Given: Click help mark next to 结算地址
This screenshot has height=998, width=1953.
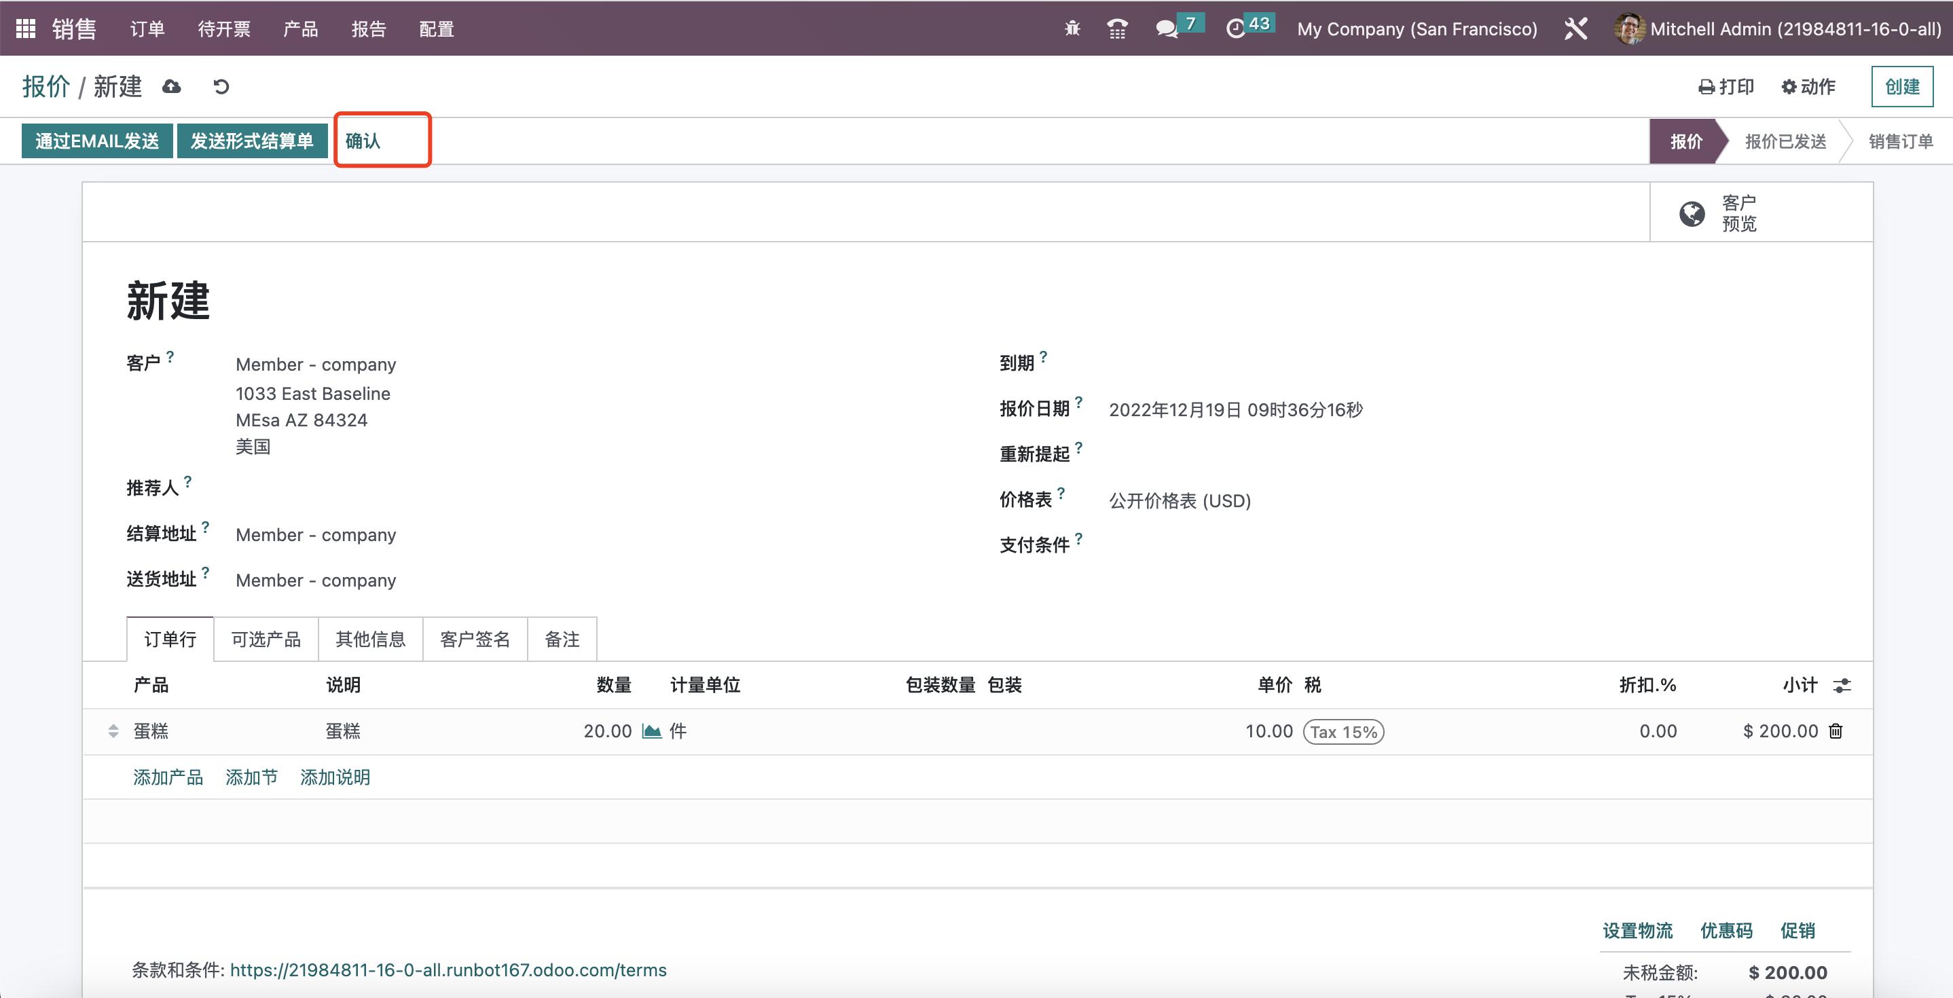Looking at the screenshot, I should 206,527.
